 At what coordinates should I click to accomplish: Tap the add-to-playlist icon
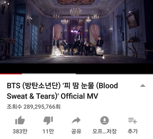coord(133,121)
